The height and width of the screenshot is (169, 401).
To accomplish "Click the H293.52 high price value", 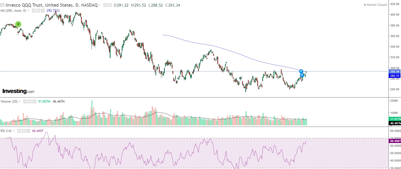I will [x=138, y=5].
